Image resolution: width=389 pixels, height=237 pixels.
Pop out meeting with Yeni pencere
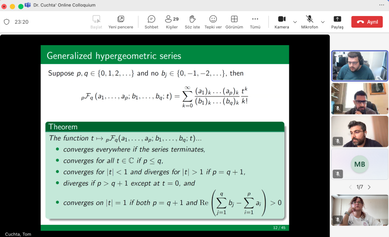click(121, 22)
